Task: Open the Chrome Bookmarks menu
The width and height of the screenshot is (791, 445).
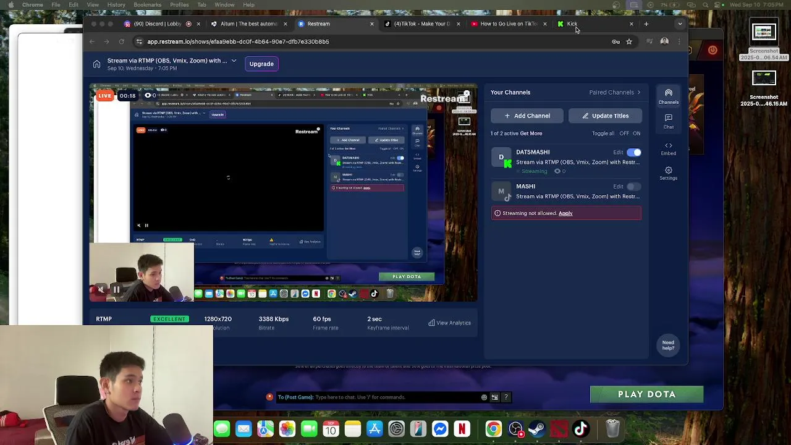Action: 147,5
